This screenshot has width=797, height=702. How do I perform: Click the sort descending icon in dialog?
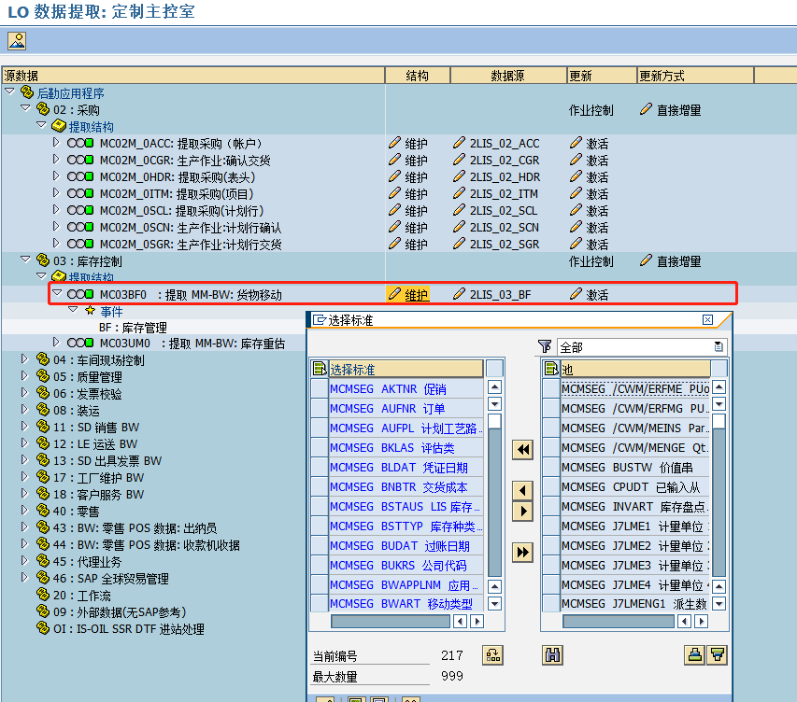click(718, 655)
